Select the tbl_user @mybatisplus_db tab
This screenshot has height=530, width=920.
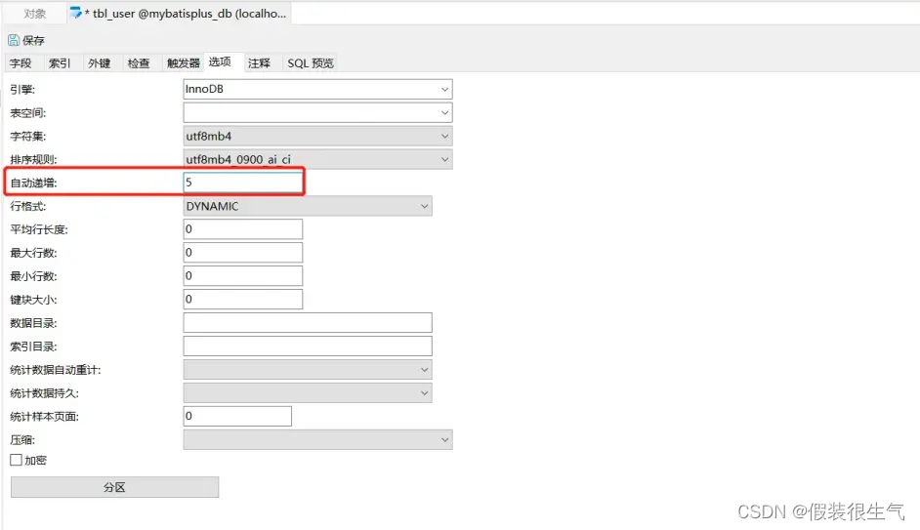179,14
